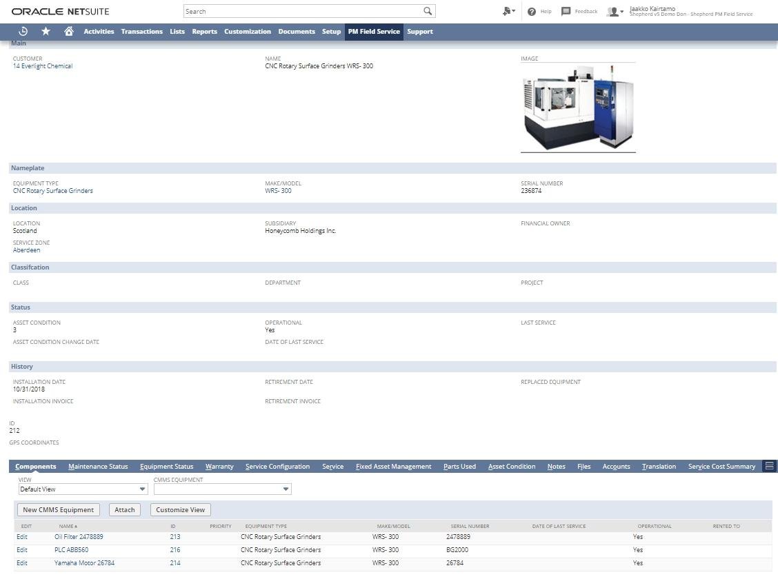Click the Feedback speech bubble icon
778x579 pixels.
point(566,12)
